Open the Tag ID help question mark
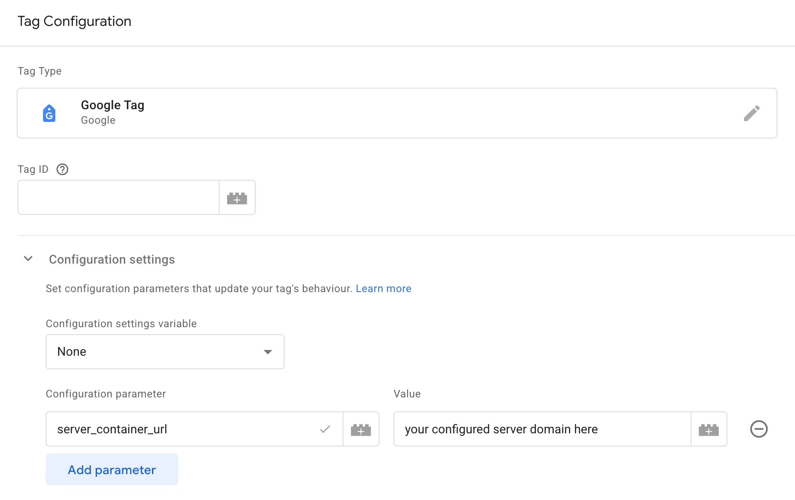 (x=62, y=169)
